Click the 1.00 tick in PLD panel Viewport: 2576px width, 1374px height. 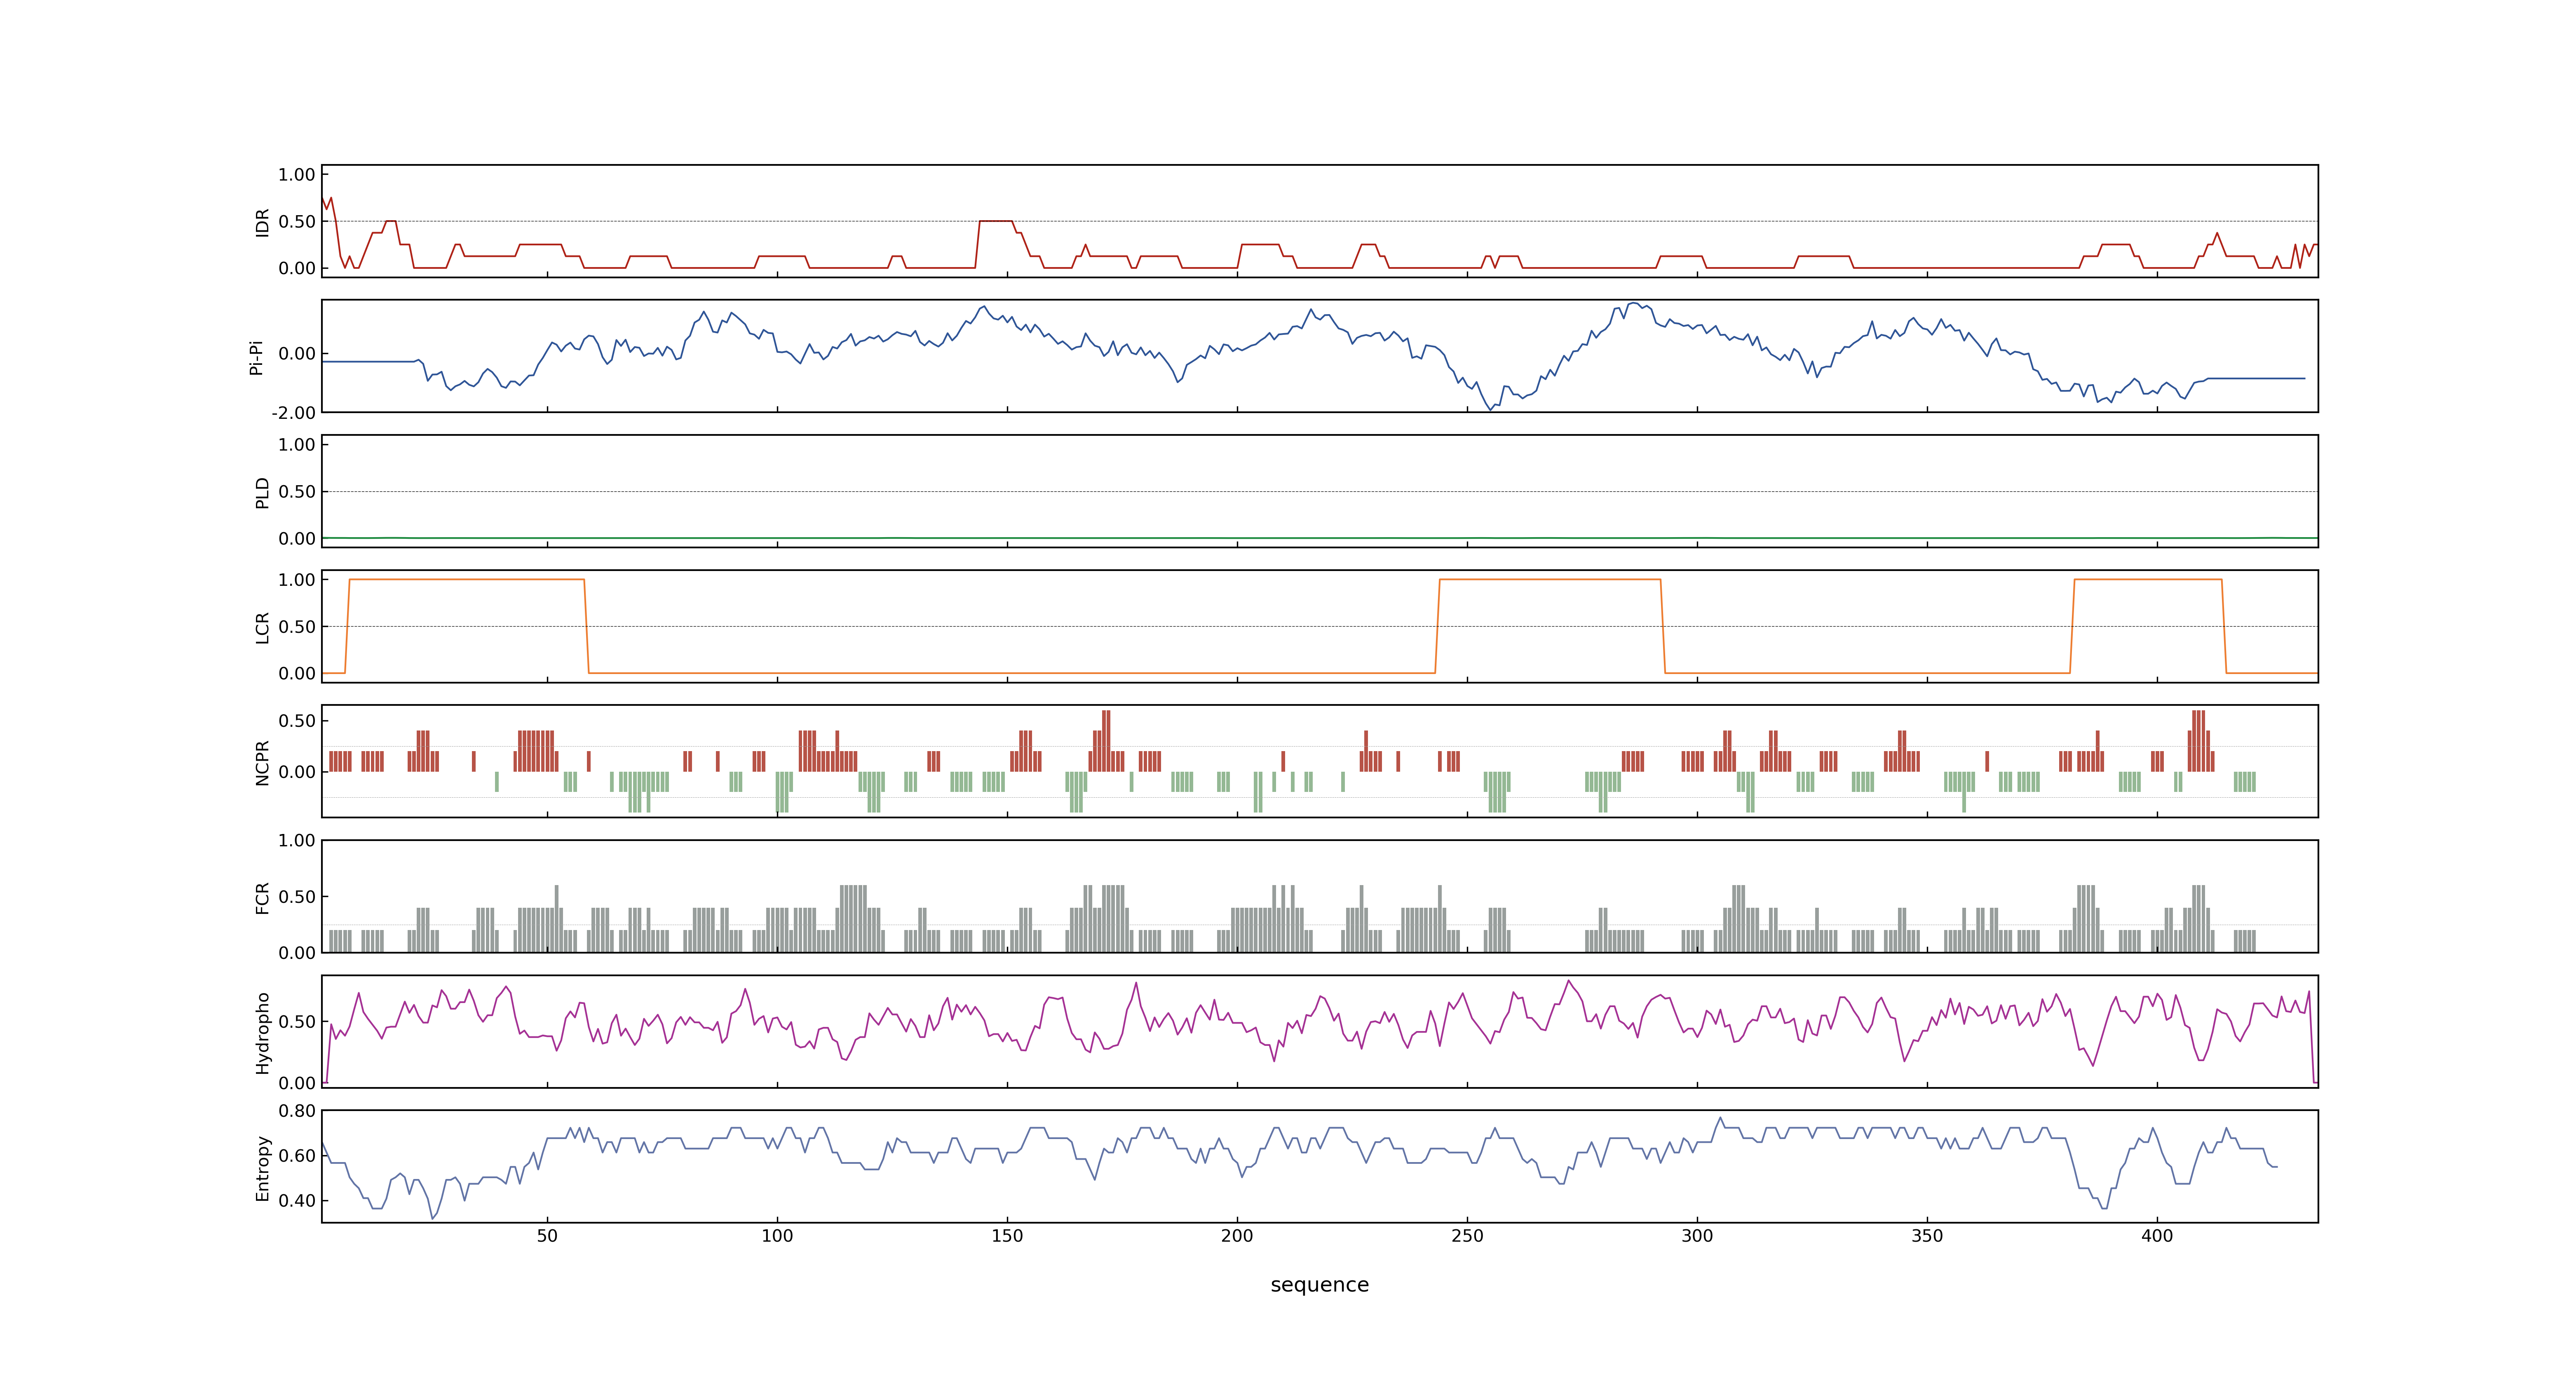coord(297,445)
